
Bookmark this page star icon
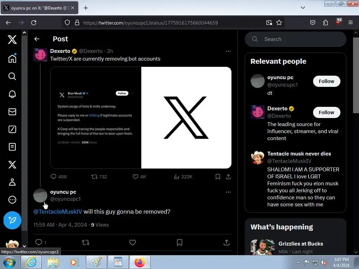tap(279, 22)
